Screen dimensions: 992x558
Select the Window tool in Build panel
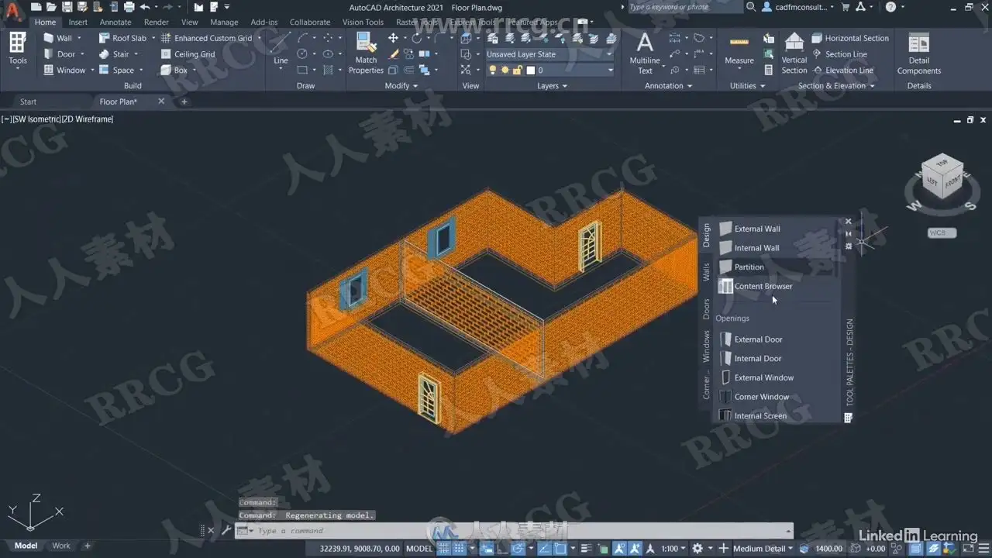64,71
